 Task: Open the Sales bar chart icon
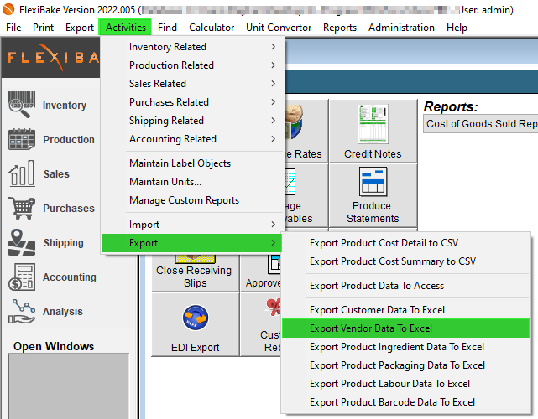pyautogui.click(x=22, y=173)
